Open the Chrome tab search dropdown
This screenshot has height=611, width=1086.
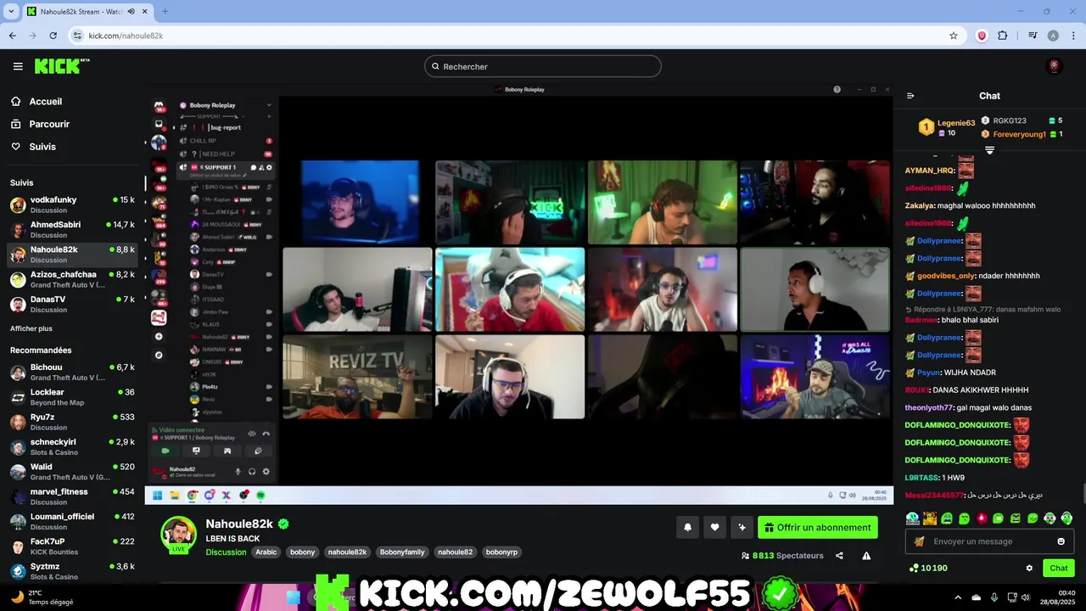[x=11, y=11]
